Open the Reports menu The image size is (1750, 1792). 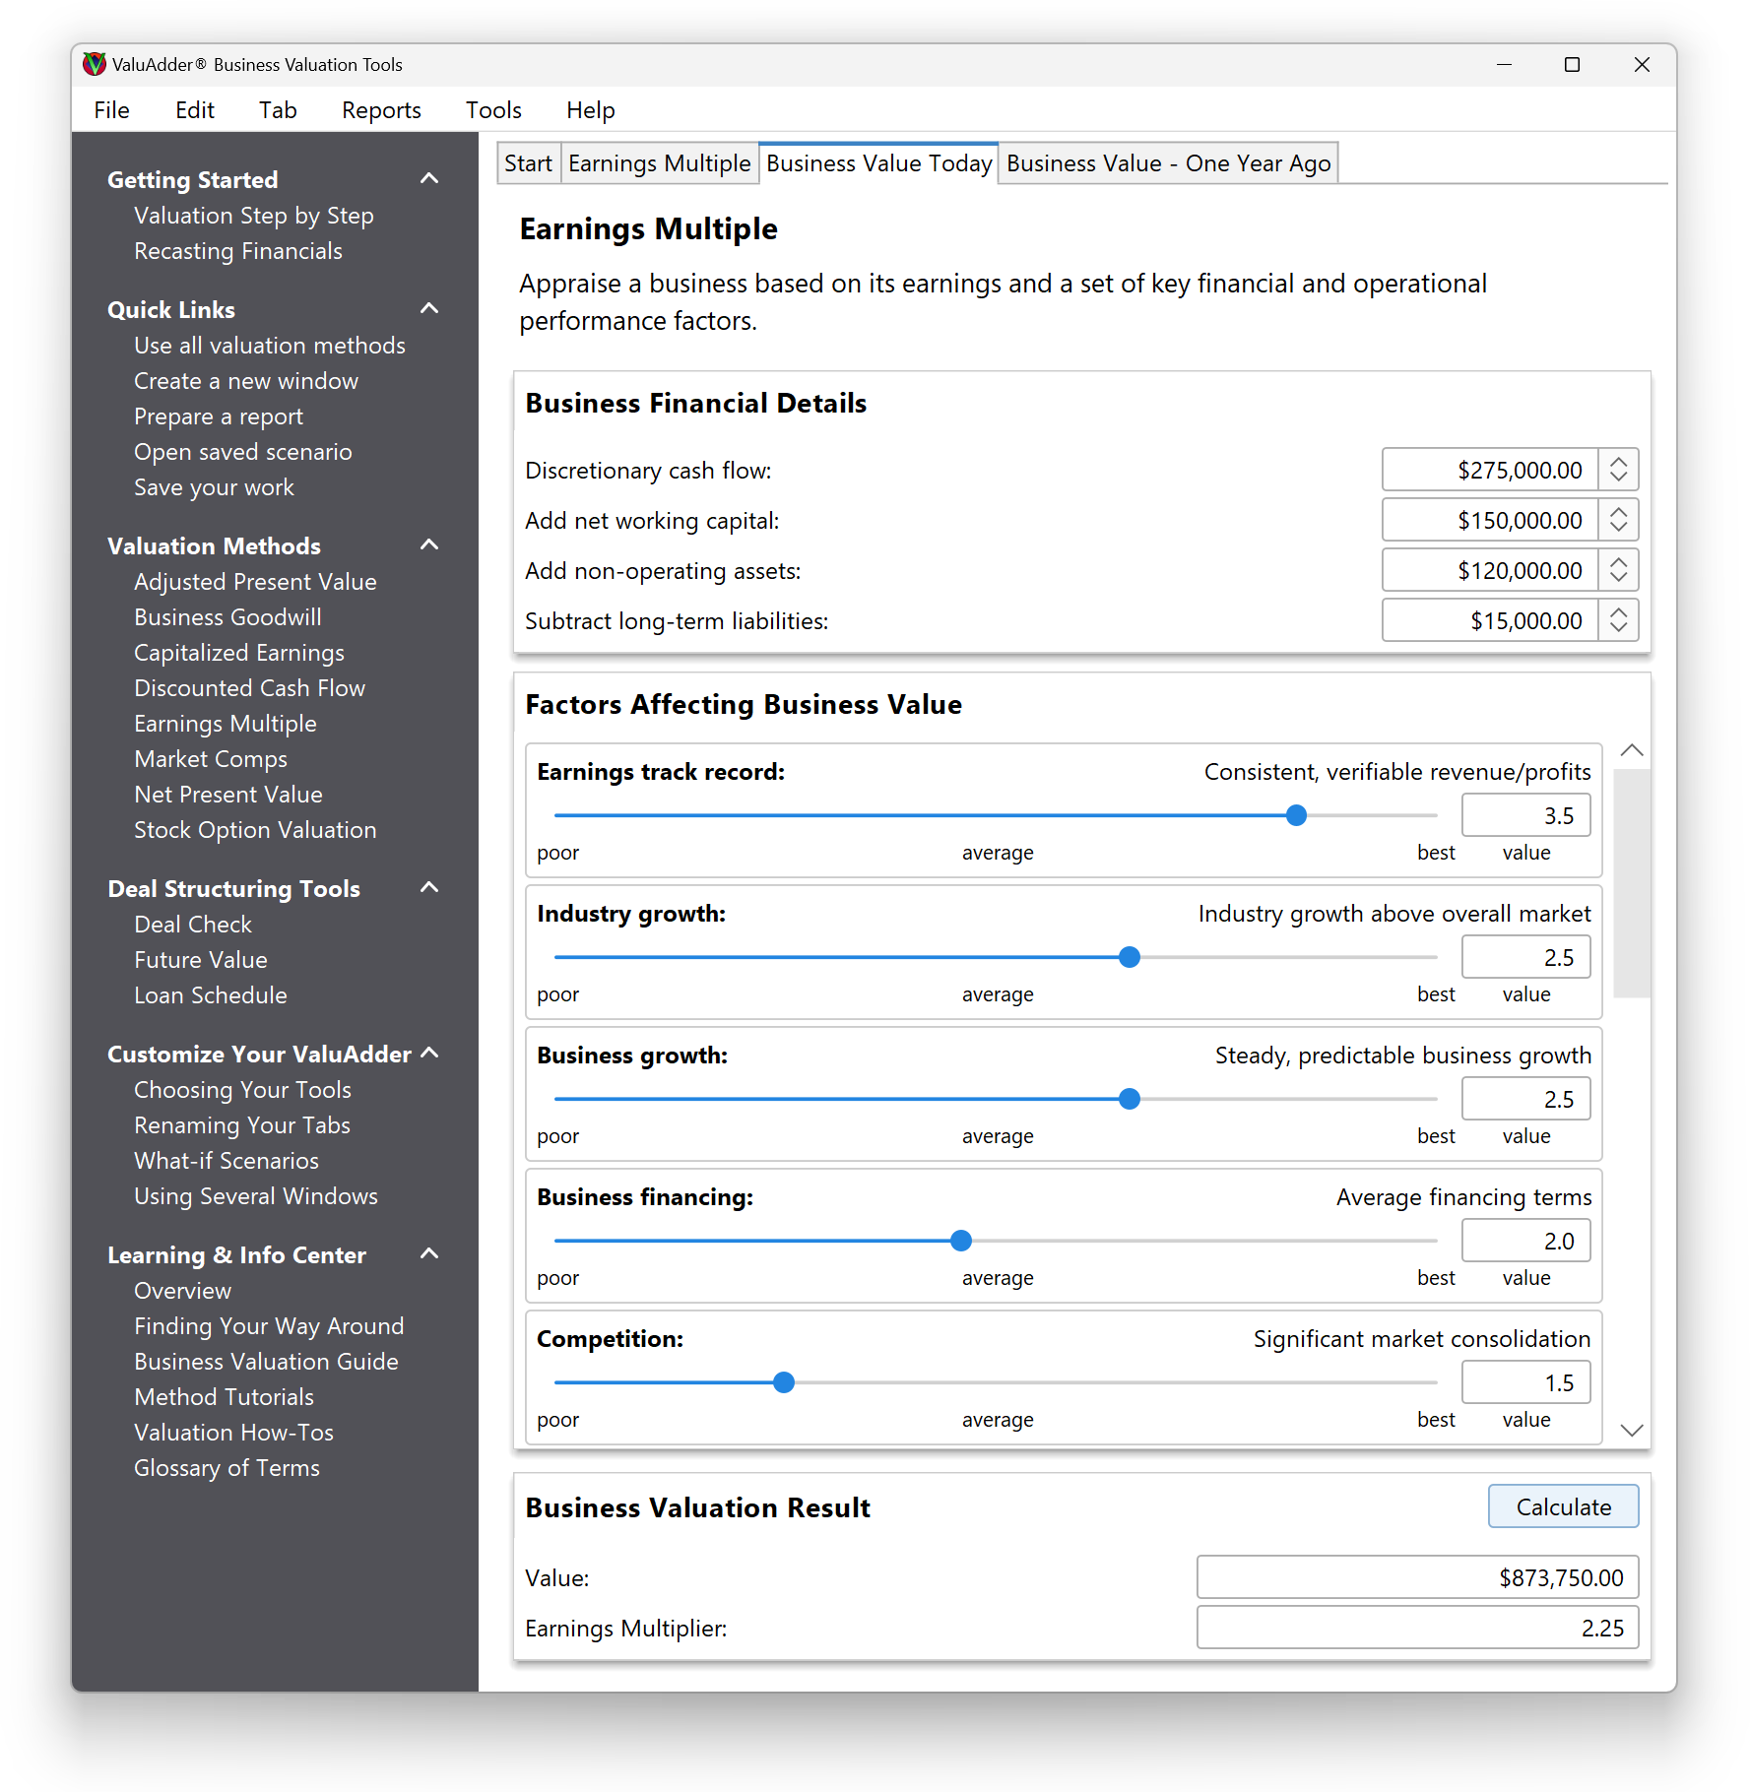(381, 110)
